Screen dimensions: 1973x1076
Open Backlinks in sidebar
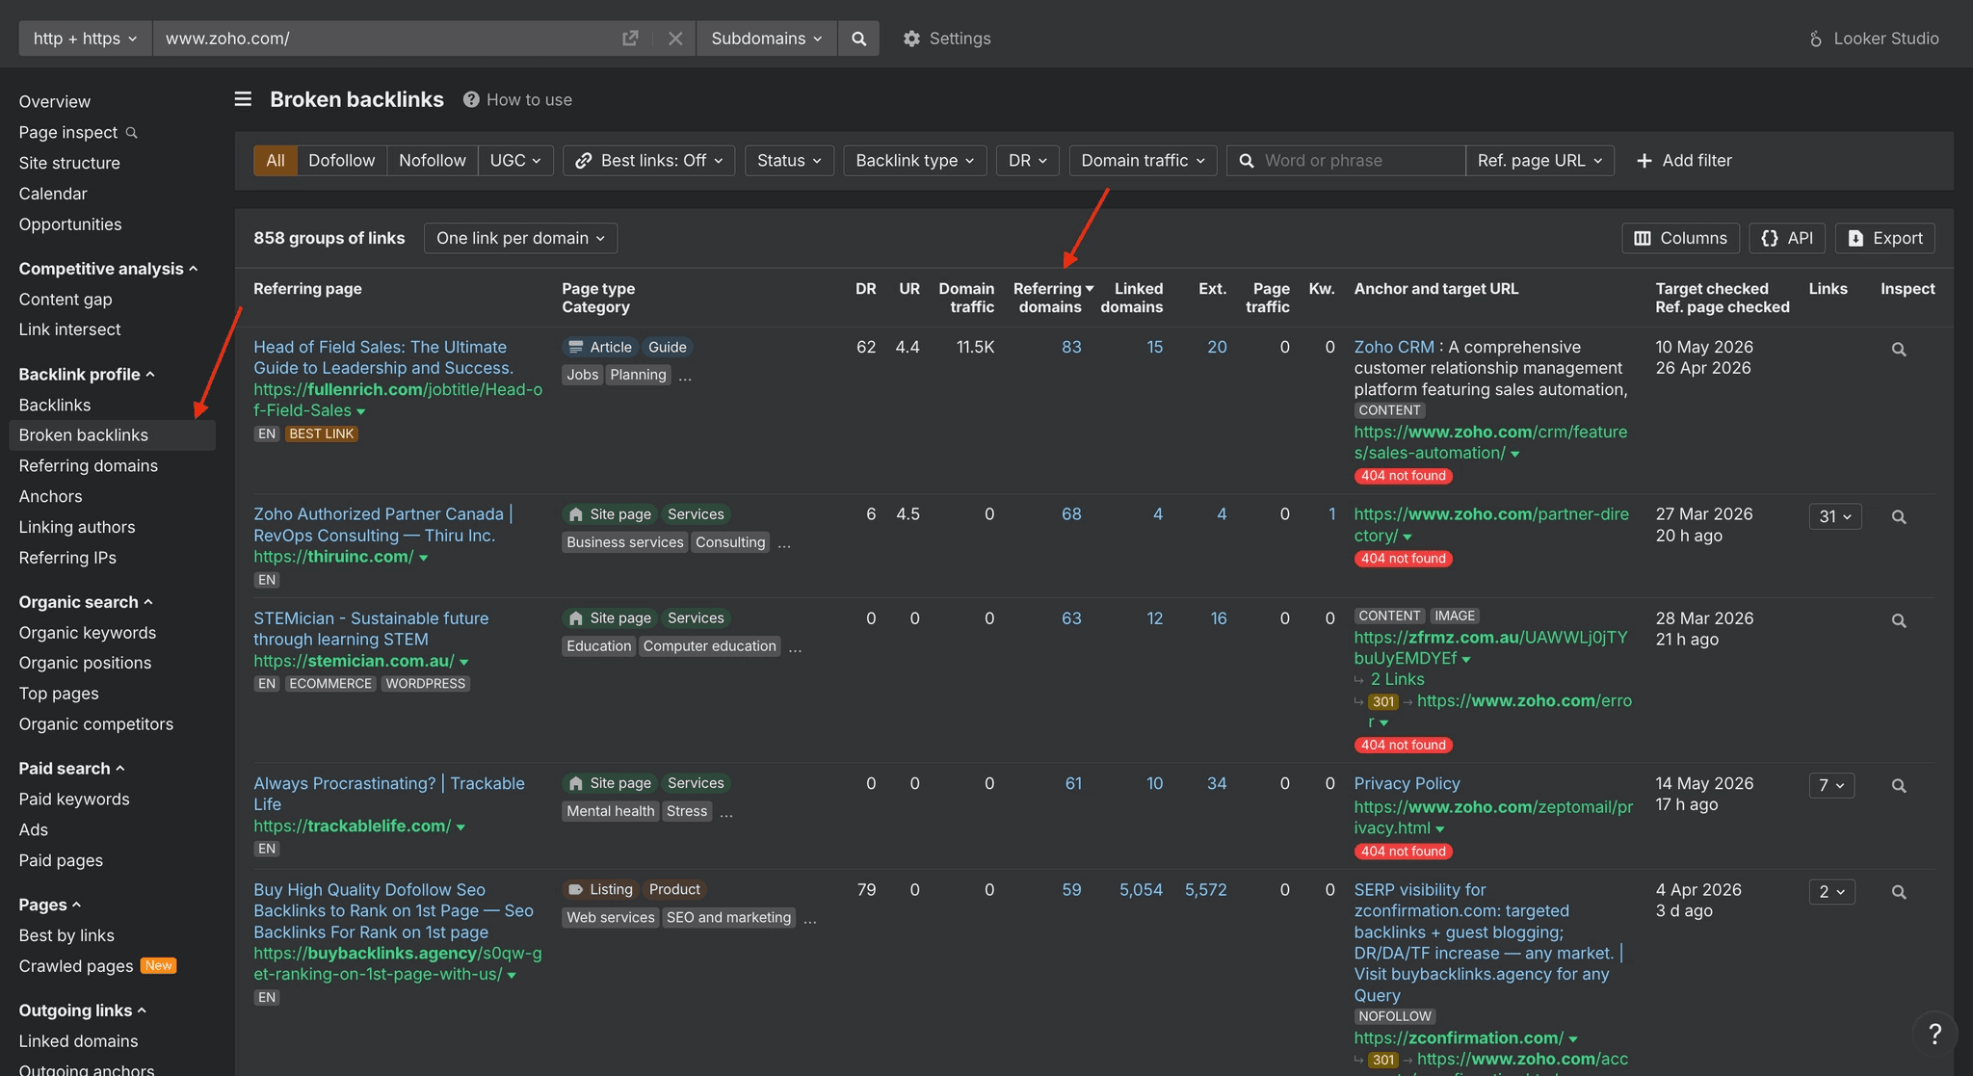55,406
